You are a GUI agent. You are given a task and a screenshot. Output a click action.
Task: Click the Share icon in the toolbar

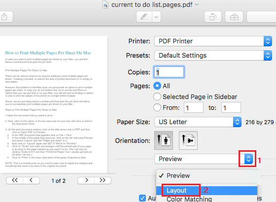[5, 17]
